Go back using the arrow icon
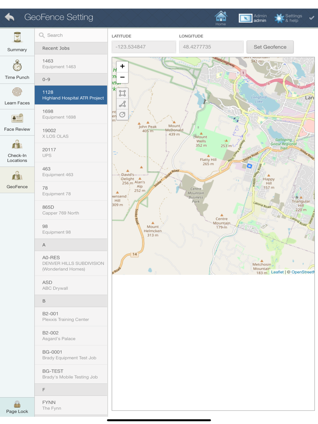Image resolution: width=318 pixels, height=424 pixels. [10, 17]
